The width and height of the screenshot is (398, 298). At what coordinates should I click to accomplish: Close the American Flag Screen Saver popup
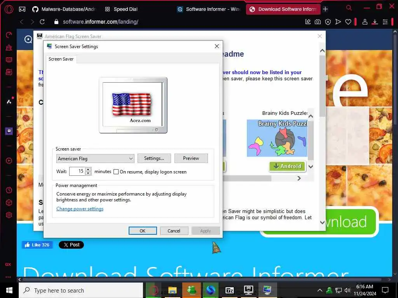tap(320, 36)
